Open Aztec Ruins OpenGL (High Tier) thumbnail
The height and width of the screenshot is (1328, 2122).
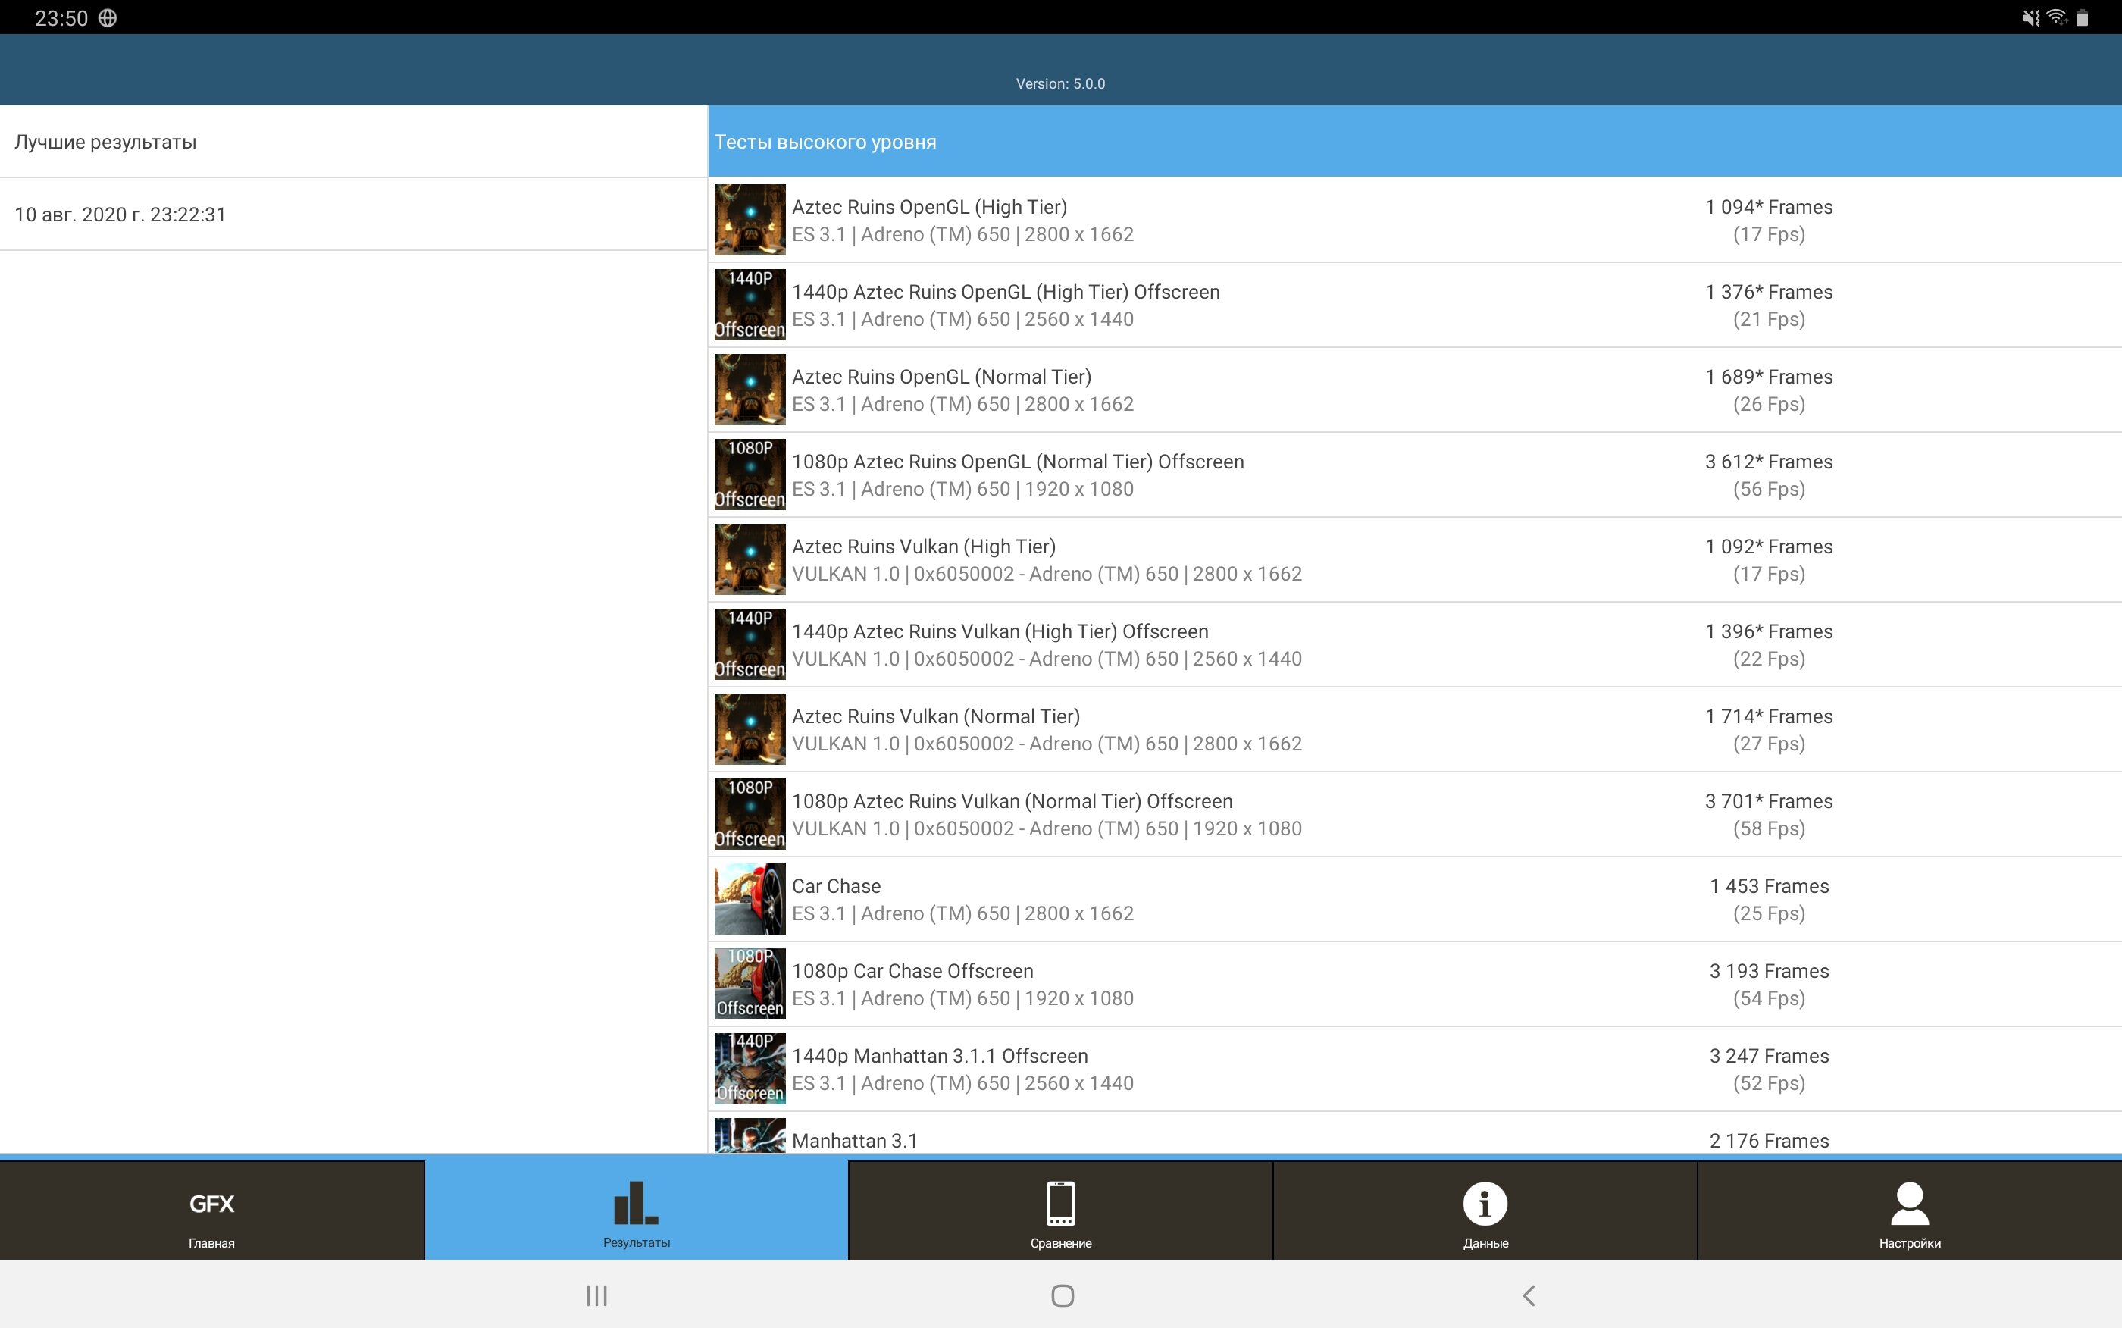(750, 220)
